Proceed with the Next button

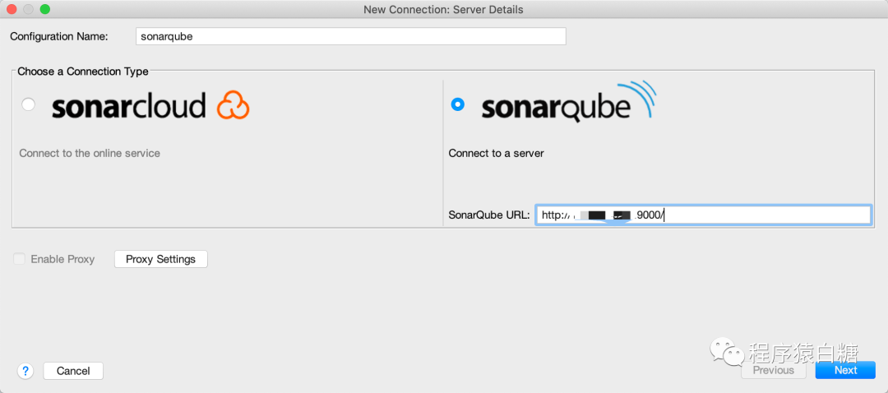(845, 370)
